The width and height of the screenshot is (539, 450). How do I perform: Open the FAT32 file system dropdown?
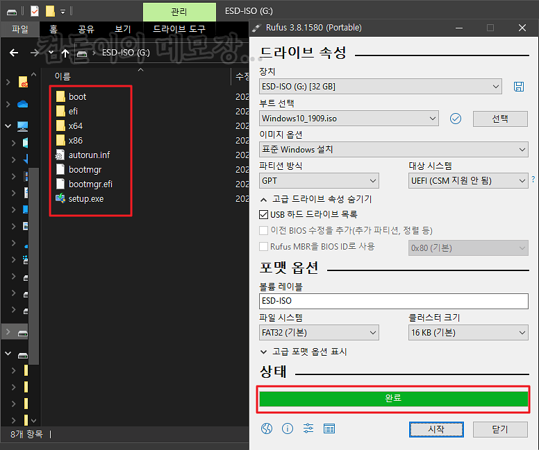(x=319, y=333)
